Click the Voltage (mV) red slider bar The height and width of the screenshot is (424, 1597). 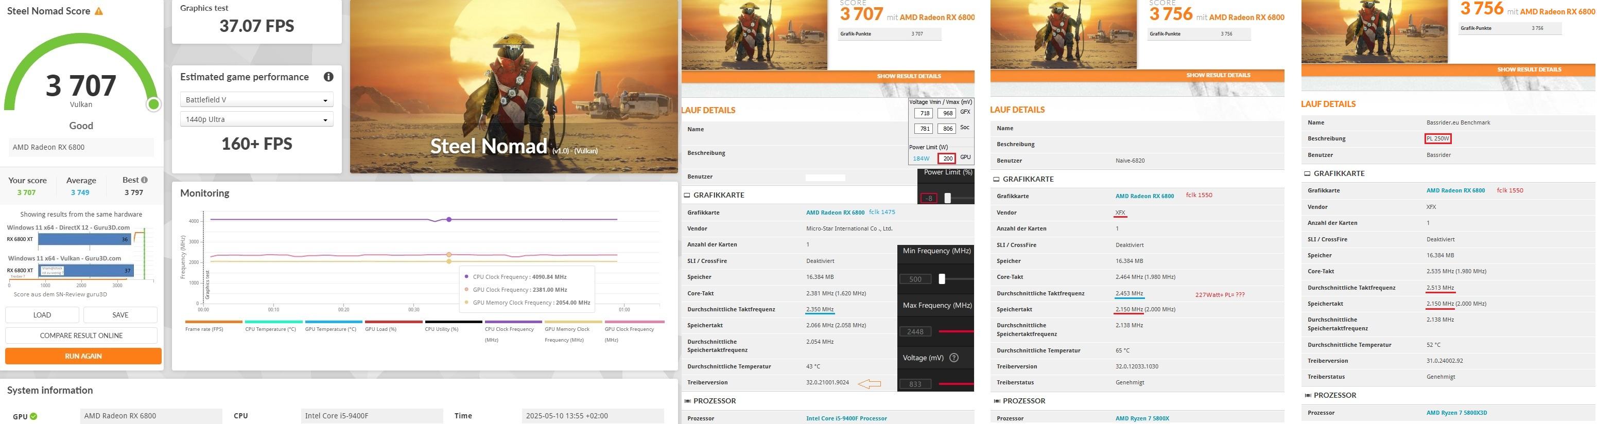pos(956,384)
